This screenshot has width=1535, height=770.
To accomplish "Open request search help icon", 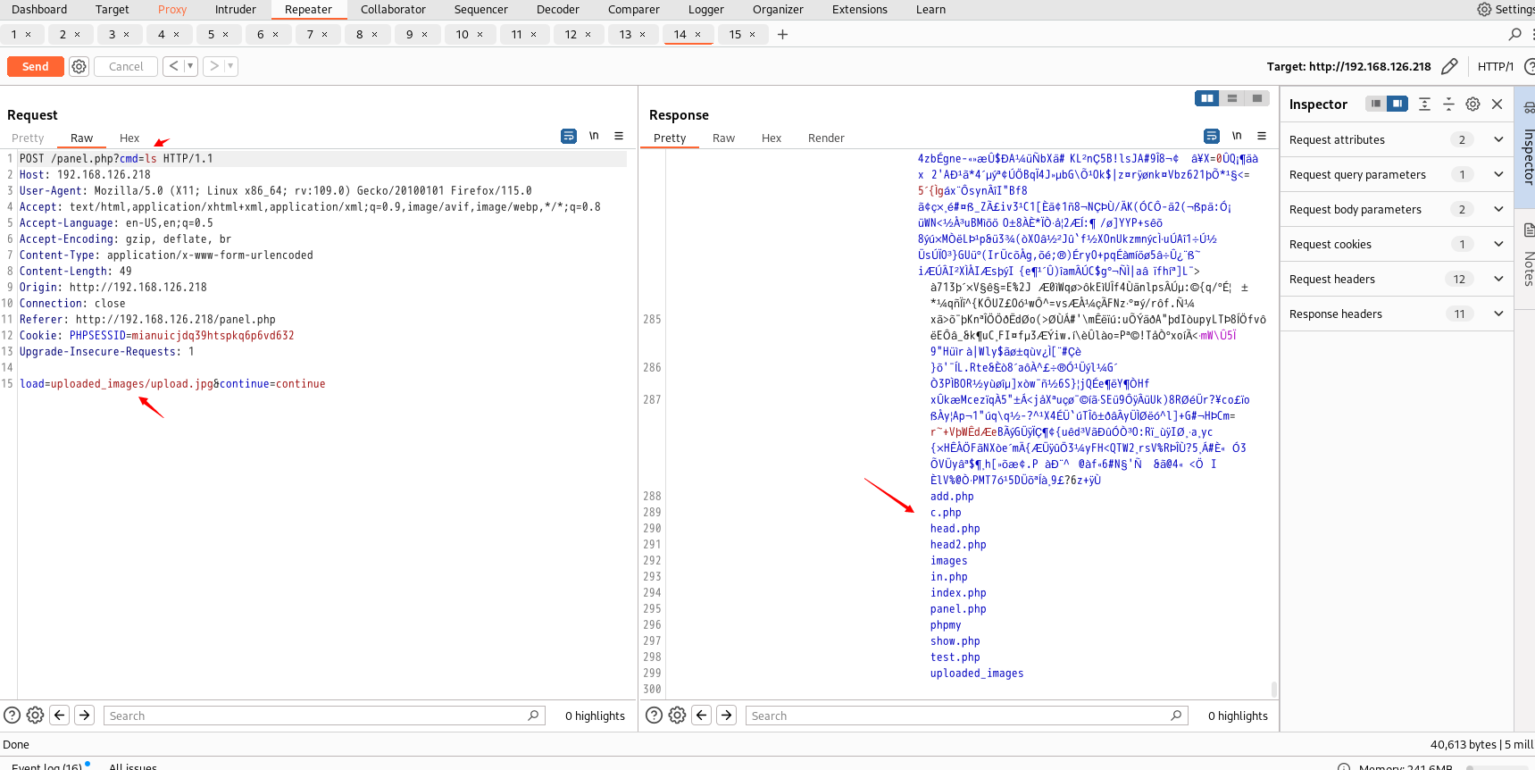I will click(12, 715).
